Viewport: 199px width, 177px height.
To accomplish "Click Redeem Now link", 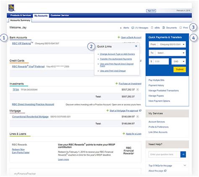I will point(18,149).
